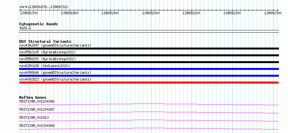Select the magenta line under MGST2|NM_002413

149,120
